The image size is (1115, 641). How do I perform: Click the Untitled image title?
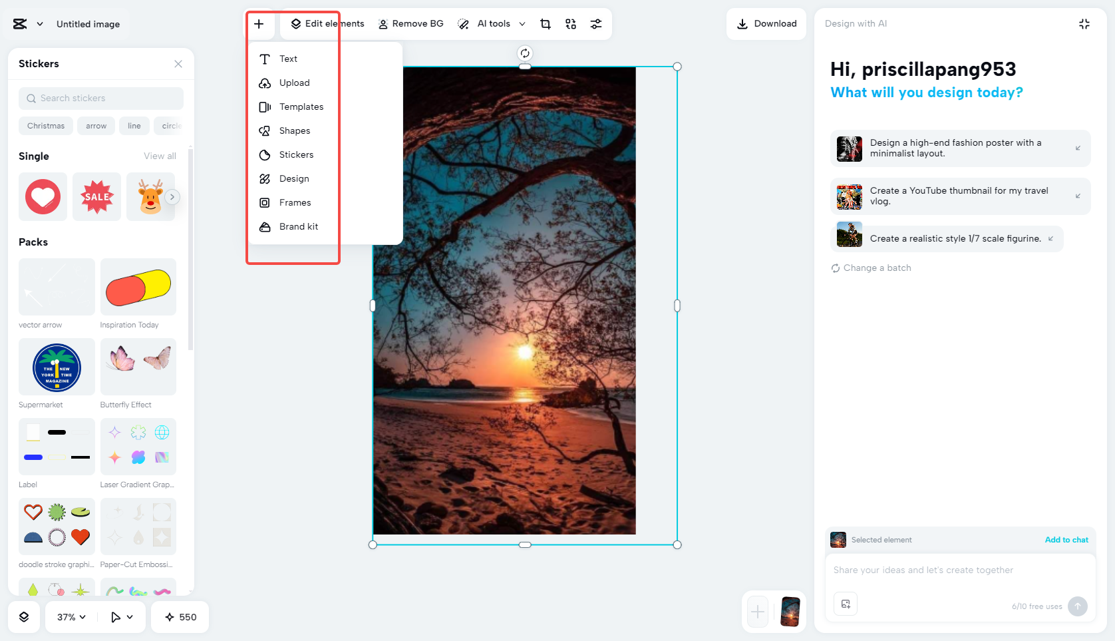pos(88,24)
